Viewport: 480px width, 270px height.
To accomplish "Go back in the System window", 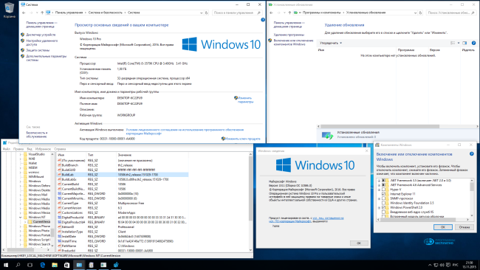I will coord(24,13).
